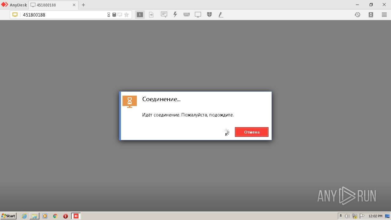Viewport: 391px width, 220px height.
Task: Click the connection type icon
Action: pos(120,15)
